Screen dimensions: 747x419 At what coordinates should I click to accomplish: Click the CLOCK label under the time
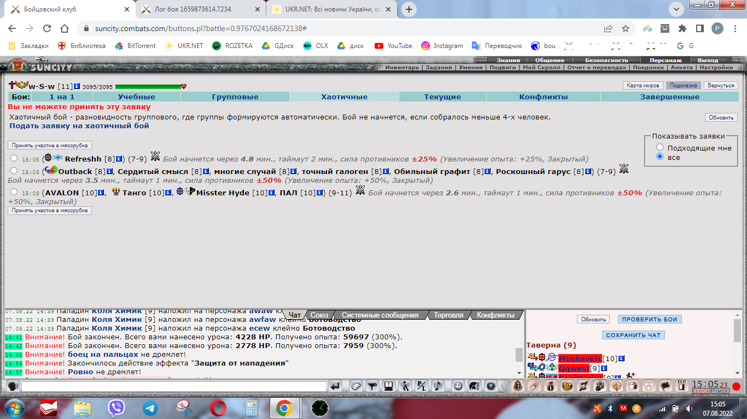tap(701, 391)
